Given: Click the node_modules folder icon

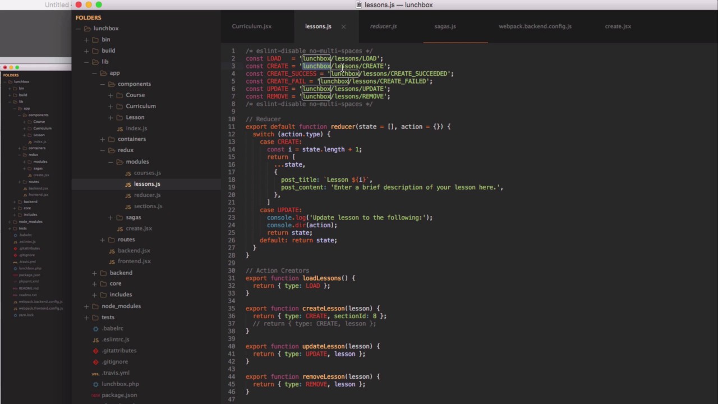Looking at the screenshot, I should point(96,306).
